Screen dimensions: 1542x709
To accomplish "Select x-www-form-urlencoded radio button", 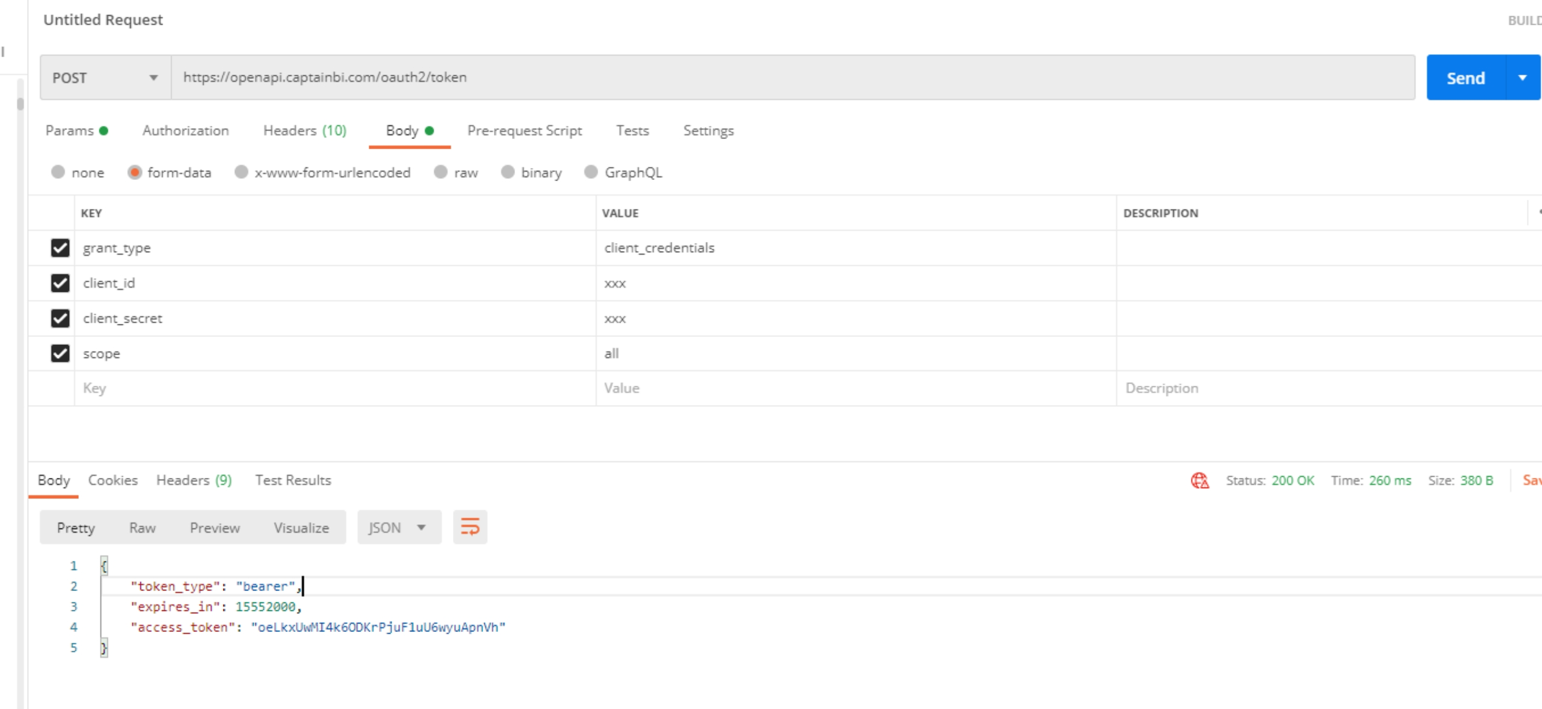I will [241, 172].
